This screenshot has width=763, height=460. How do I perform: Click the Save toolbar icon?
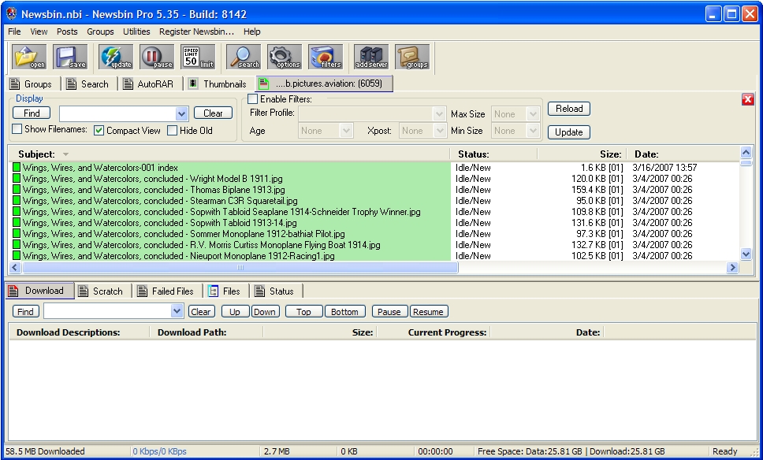pos(70,57)
